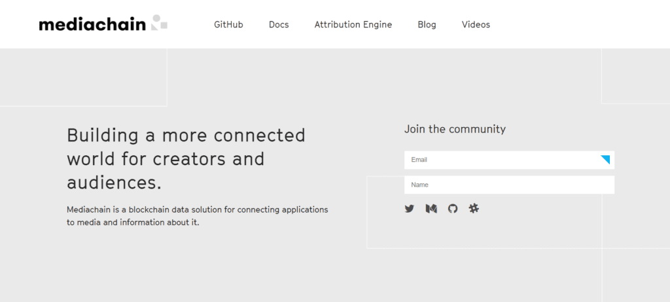Focus the Name input field
Viewport: 670px width, 302px height.
509,185
